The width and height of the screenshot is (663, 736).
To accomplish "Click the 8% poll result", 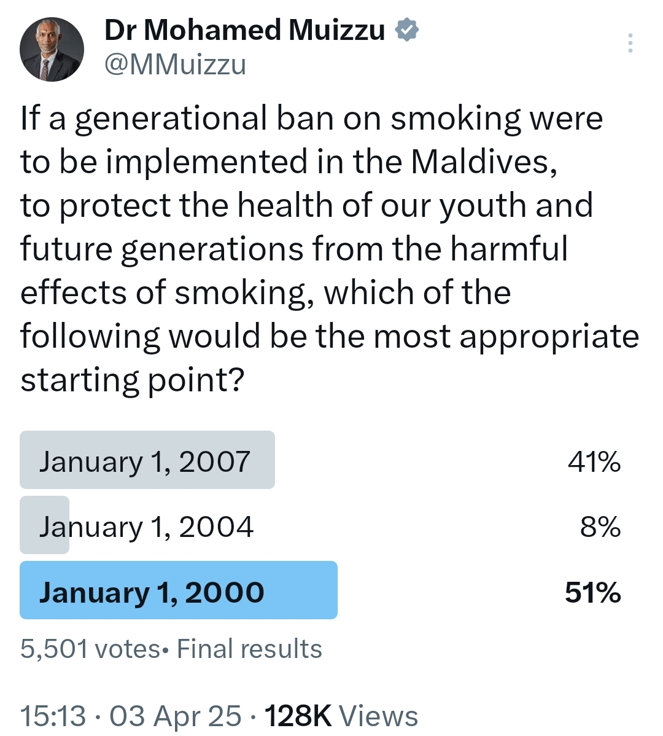I will coord(600,527).
